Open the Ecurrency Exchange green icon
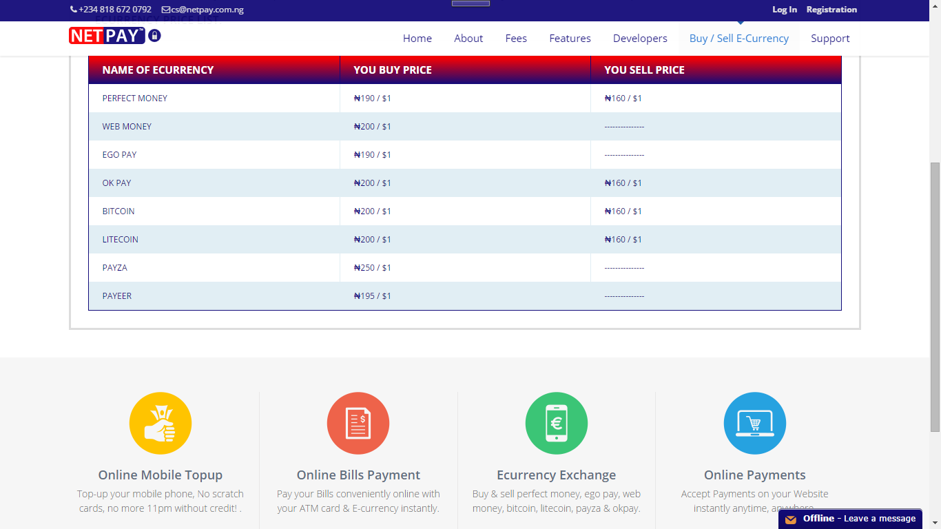 pos(557,423)
